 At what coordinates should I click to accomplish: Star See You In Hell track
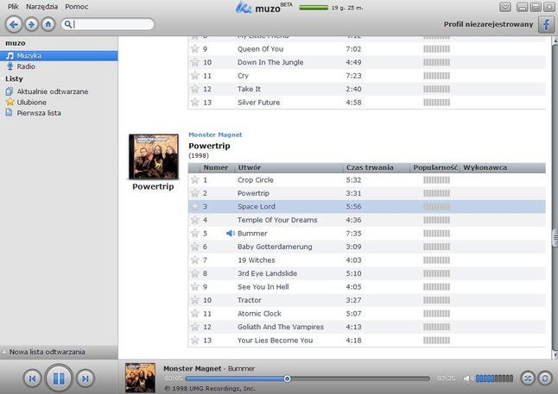[194, 287]
